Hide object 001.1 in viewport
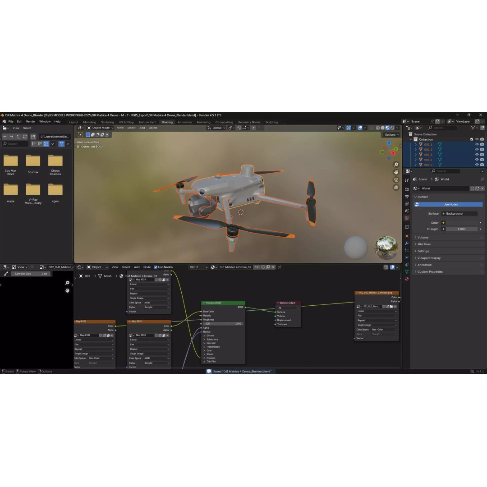This screenshot has height=487, width=487. [477, 144]
